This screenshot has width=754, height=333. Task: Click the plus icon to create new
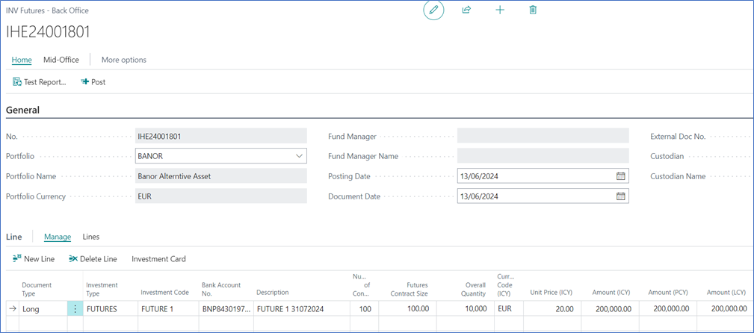(x=500, y=10)
